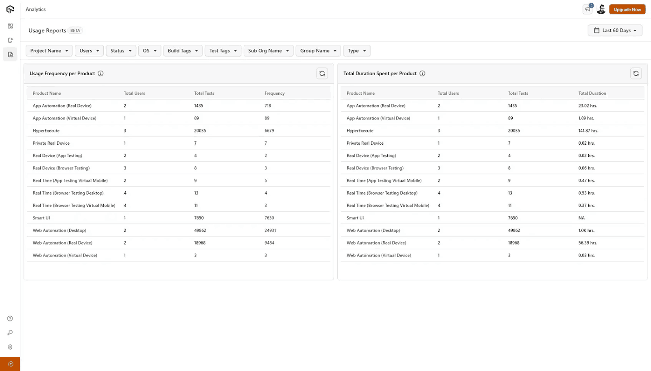Open the Project Name filter dropdown
This screenshot has width=651, height=371.
[x=49, y=50]
